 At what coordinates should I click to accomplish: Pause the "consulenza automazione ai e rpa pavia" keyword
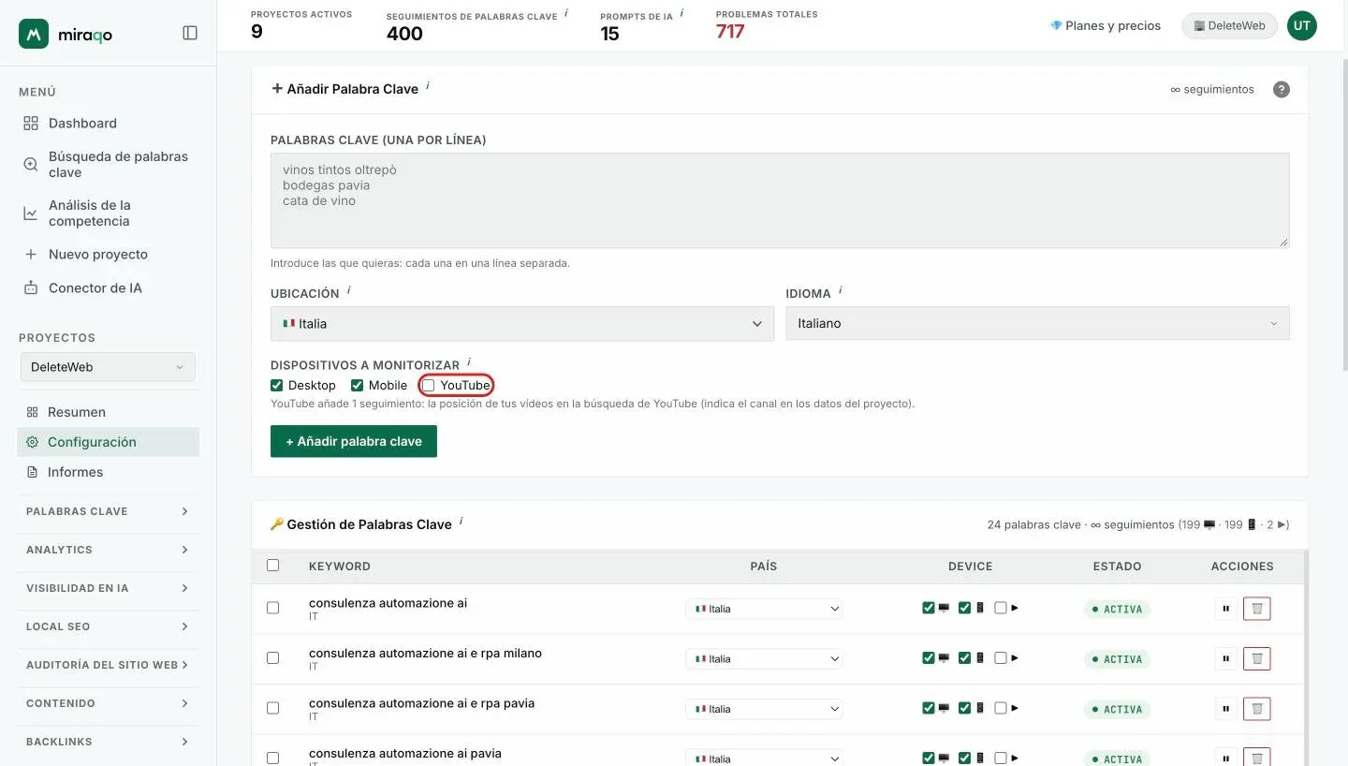click(x=1225, y=709)
